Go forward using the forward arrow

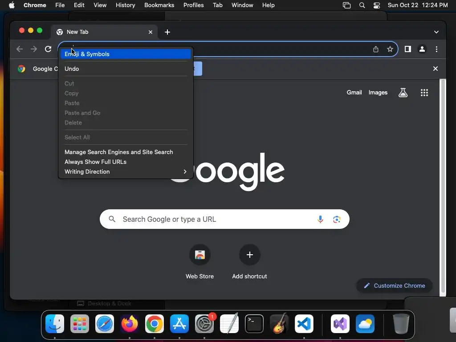click(x=34, y=49)
